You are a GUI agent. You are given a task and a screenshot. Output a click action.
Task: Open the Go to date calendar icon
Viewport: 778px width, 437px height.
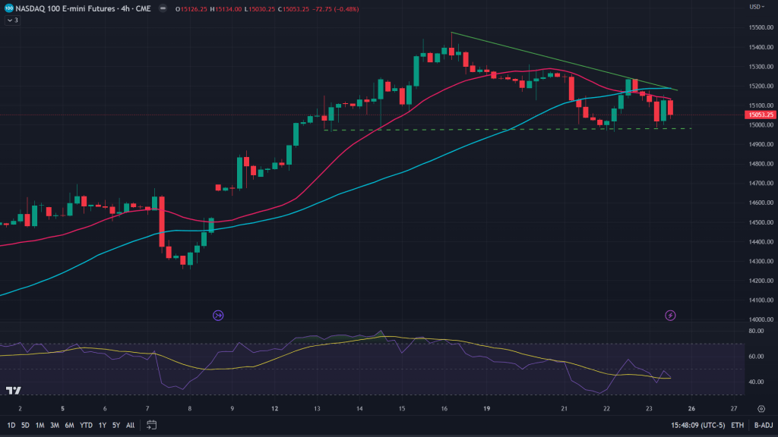[x=152, y=425]
